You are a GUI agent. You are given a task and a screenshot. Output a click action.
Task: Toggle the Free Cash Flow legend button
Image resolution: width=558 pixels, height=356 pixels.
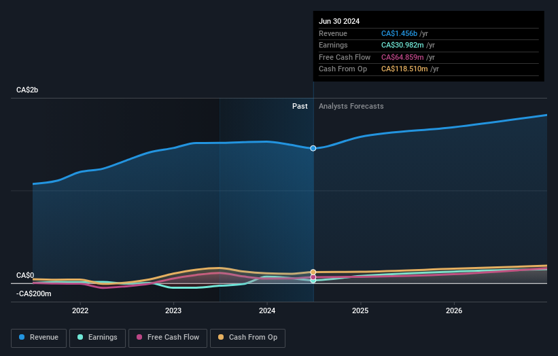(168, 338)
